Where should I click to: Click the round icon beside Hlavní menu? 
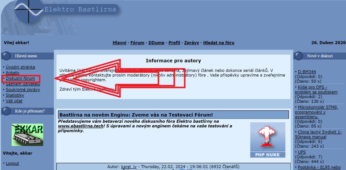6,56
